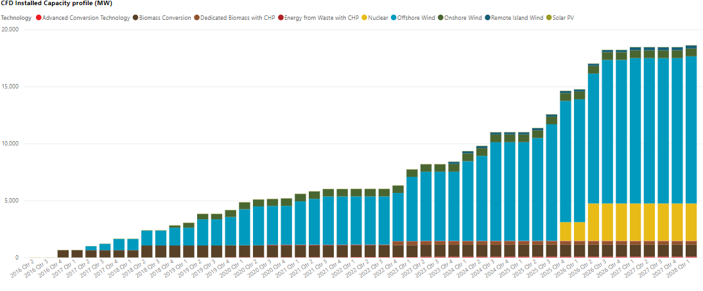Select the blue Offshore Wind segment of last bar
This screenshot has width=703, height=291.
coord(691,128)
